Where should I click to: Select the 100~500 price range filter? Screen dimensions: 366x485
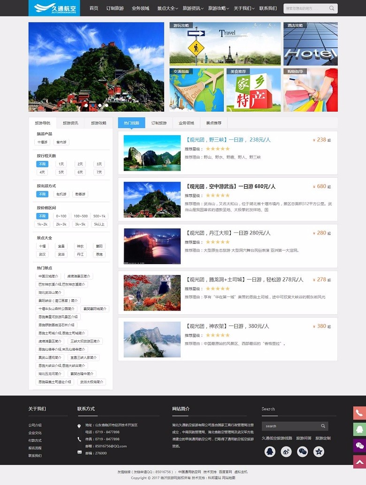pyautogui.click(x=80, y=216)
